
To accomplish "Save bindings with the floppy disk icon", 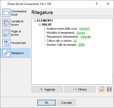I will tap(109, 89).
